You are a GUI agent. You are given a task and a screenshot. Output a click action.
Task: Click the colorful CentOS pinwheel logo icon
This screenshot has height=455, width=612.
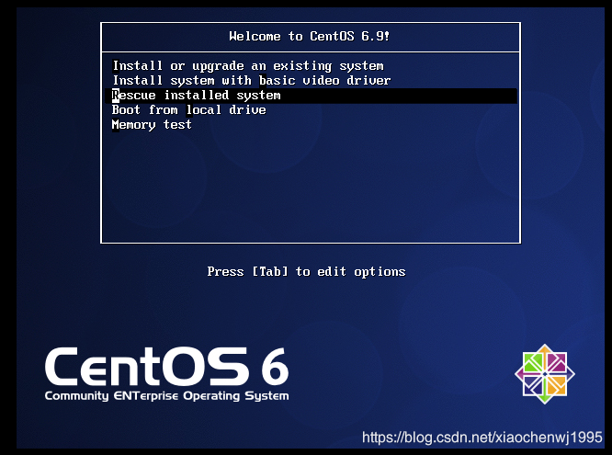click(x=545, y=374)
